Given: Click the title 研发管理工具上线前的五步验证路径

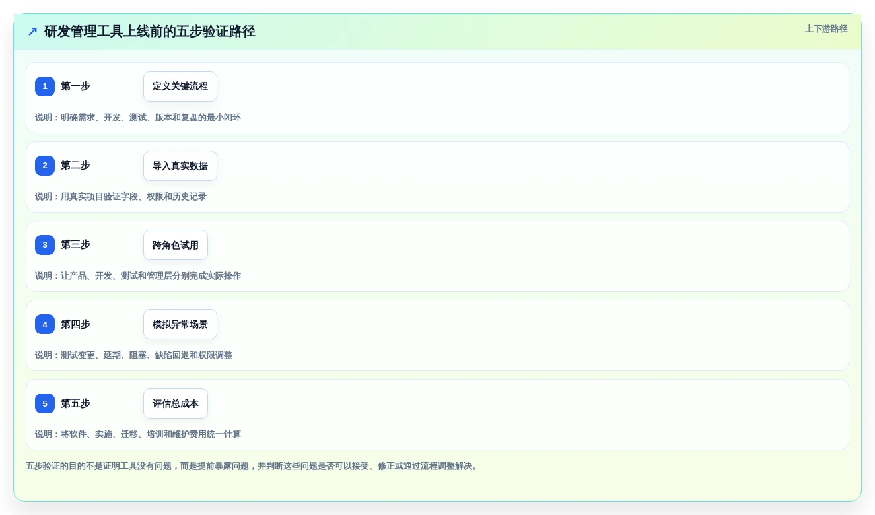Looking at the screenshot, I should pos(150,32).
